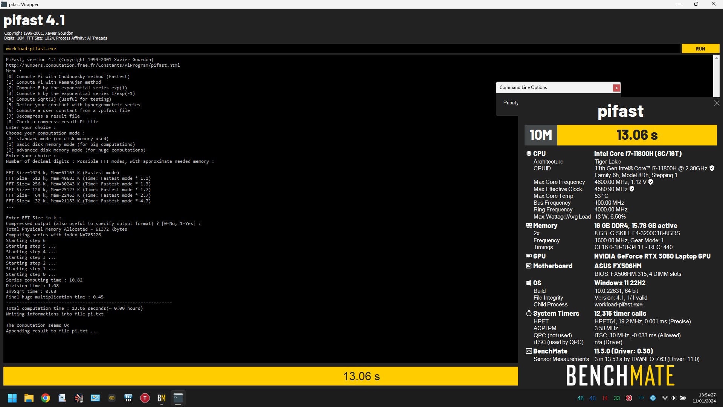Click the Command Line Options title

(x=523, y=87)
